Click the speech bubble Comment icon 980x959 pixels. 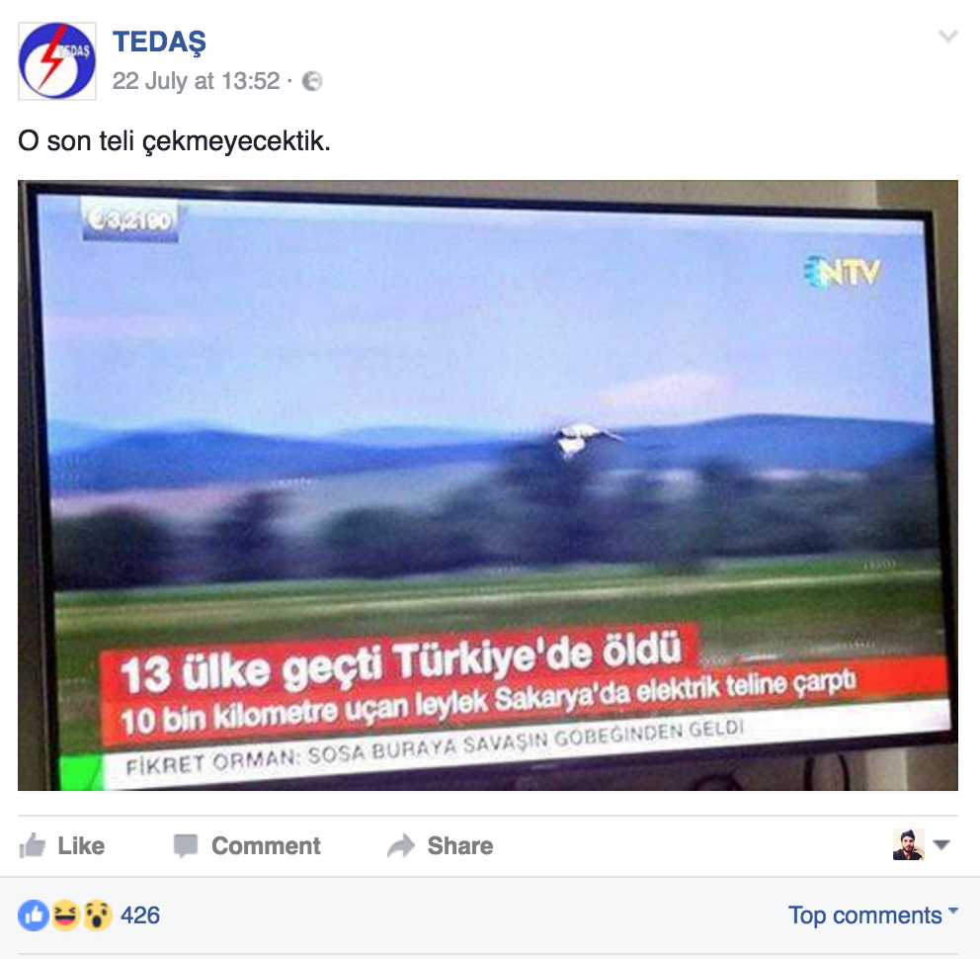coord(186,845)
